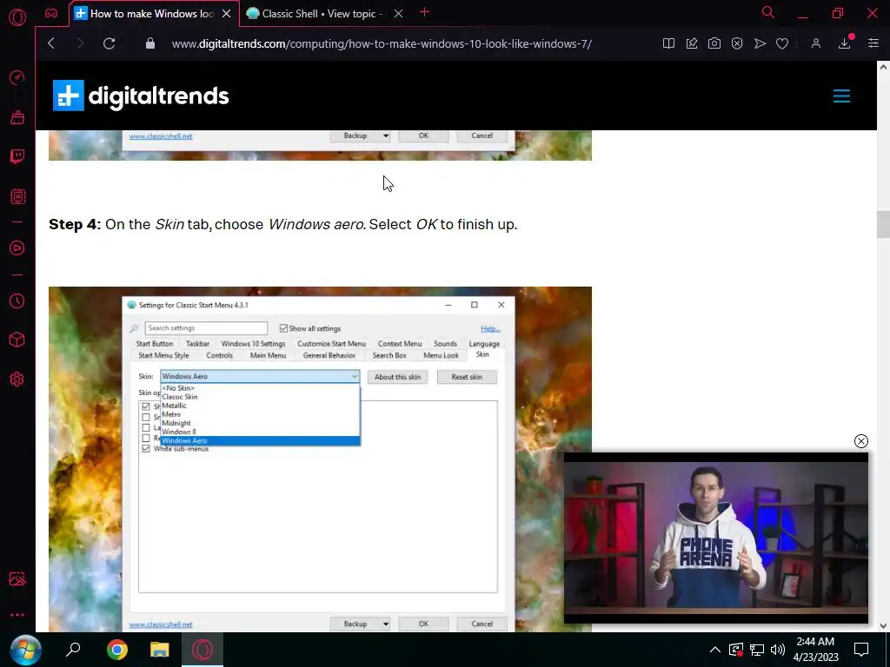The height and width of the screenshot is (667, 890).
Task: Open File Explorer from taskbar
Action: 160,650
